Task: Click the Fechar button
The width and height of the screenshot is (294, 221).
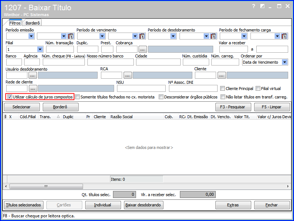Action: [272, 205]
